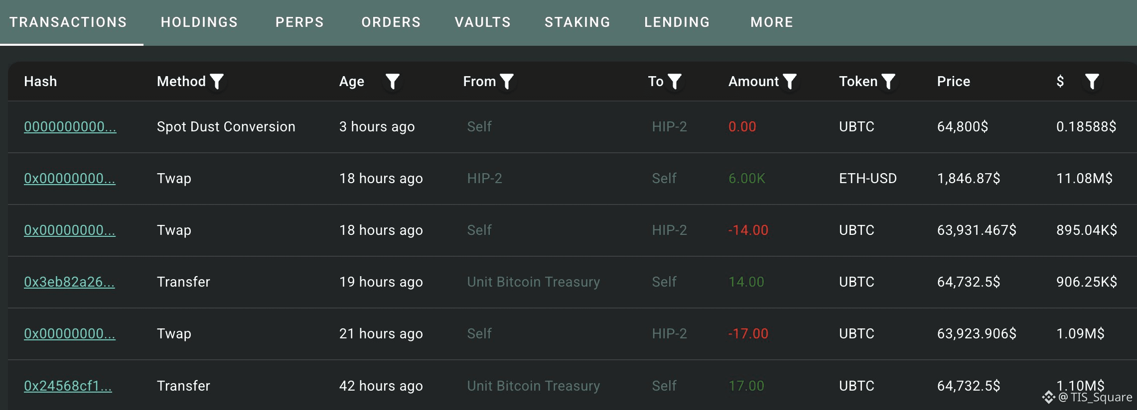This screenshot has width=1137, height=410.
Task: Open the Amount column filter icon
Action: click(790, 82)
